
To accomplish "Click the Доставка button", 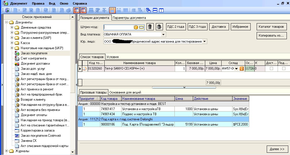I will [x=219, y=27].
